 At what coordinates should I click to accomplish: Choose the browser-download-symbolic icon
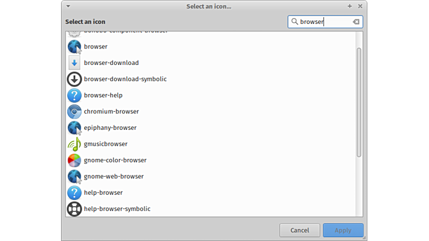tap(74, 79)
